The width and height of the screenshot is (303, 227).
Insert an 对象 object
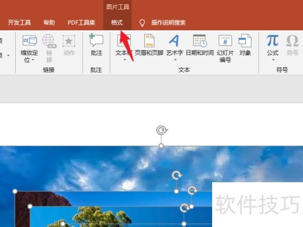point(245,45)
